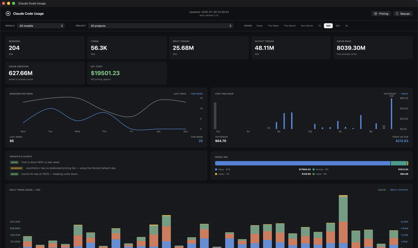Switch daily token chart to CACHE
This screenshot has width=418, height=248.
[382, 190]
